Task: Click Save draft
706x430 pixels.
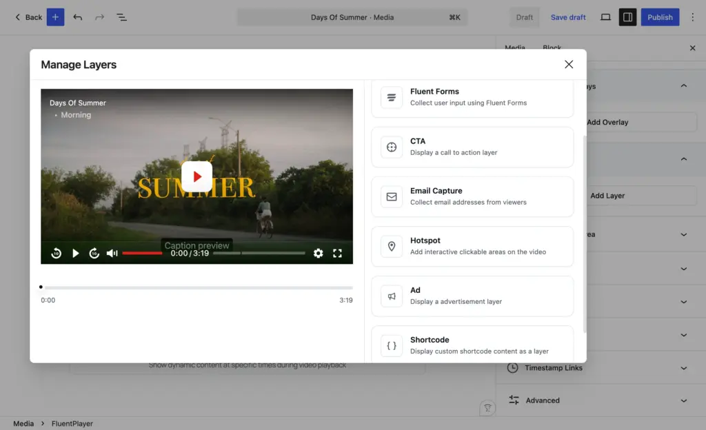Action: click(x=568, y=17)
